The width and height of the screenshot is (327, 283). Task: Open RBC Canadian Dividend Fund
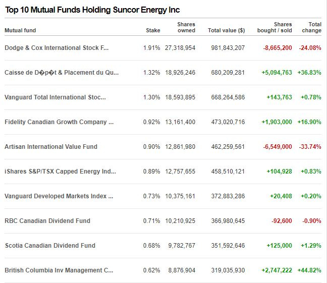(x=47, y=221)
